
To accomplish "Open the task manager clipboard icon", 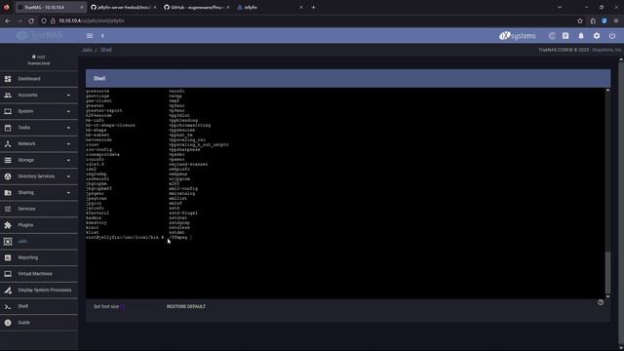I will 565,36.
